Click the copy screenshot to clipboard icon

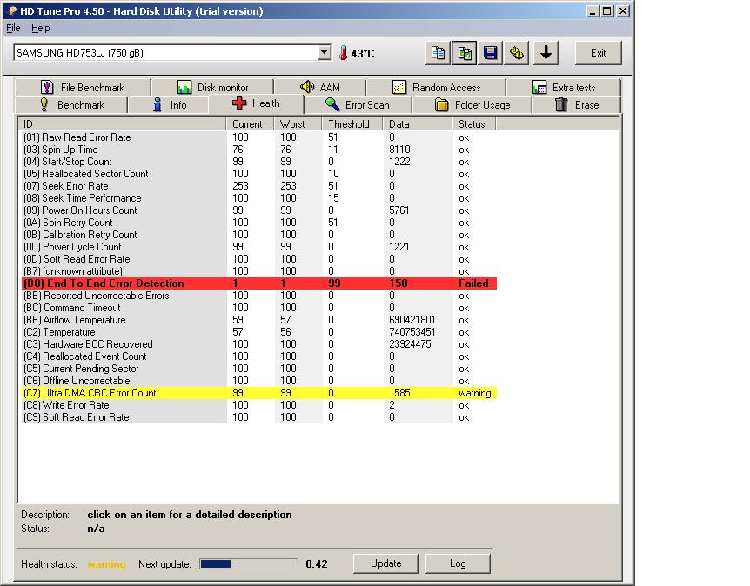coord(465,52)
